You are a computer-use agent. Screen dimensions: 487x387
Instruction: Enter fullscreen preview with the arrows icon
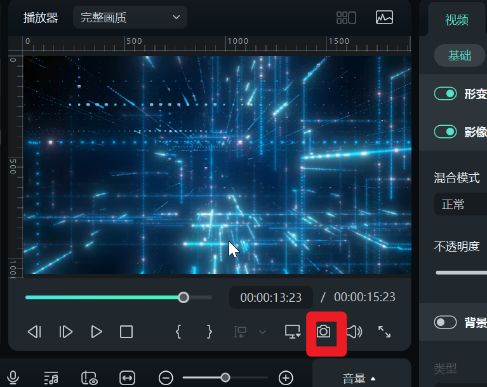[384, 332]
